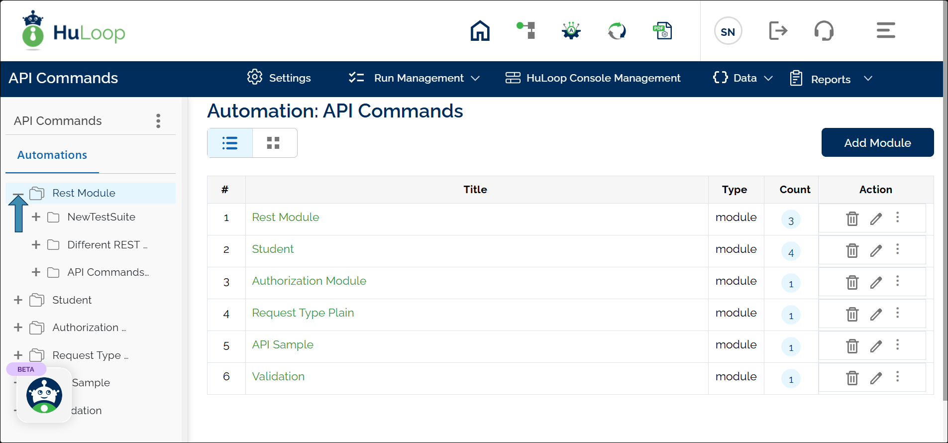Edit the Authorization Module with pencil icon
The width and height of the screenshot is (948, 443).
(x=876, y=282)
